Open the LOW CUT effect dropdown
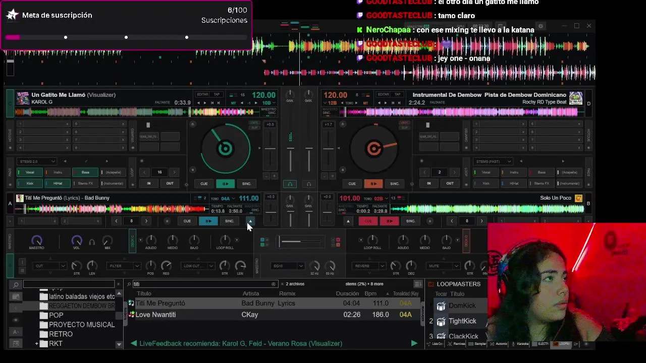The height and width of the screenshot is (363, 646). click(197, 266)
